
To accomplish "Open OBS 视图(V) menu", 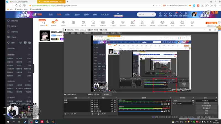I will (x=79, y=33).
